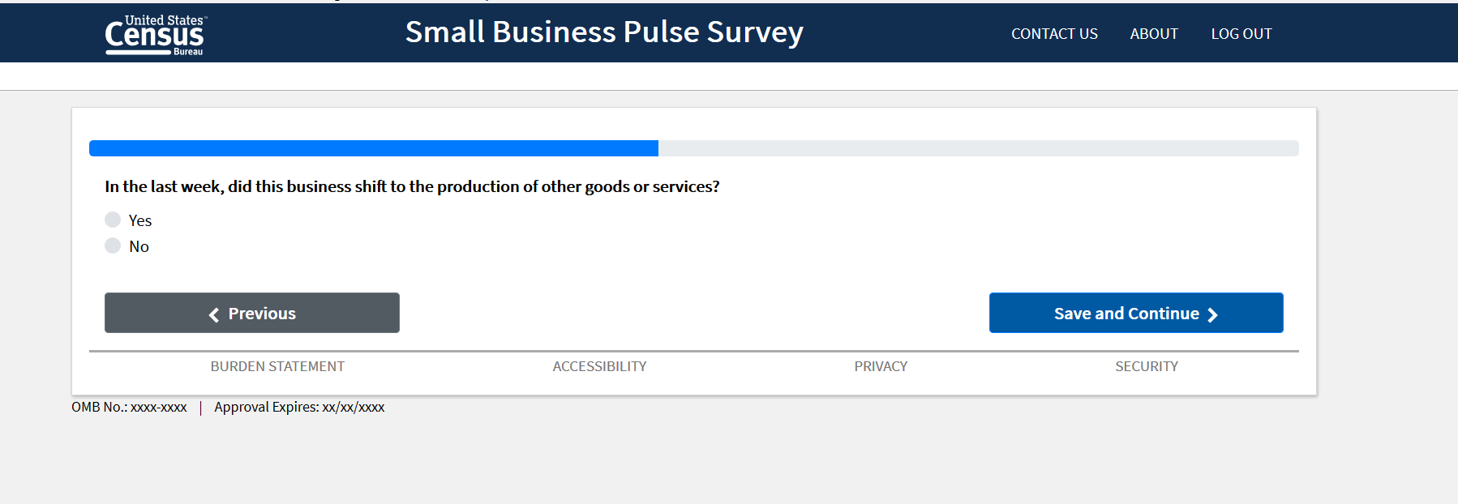Image resolution: width=1458 pixels, height=504 pixels.
Task: Go to the About menu item
Action: click(1153, 34)
